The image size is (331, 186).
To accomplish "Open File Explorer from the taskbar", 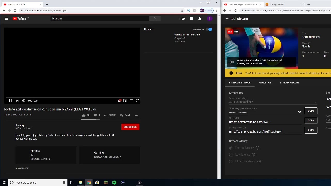I will pyautogui.click(x=80, y=183).
